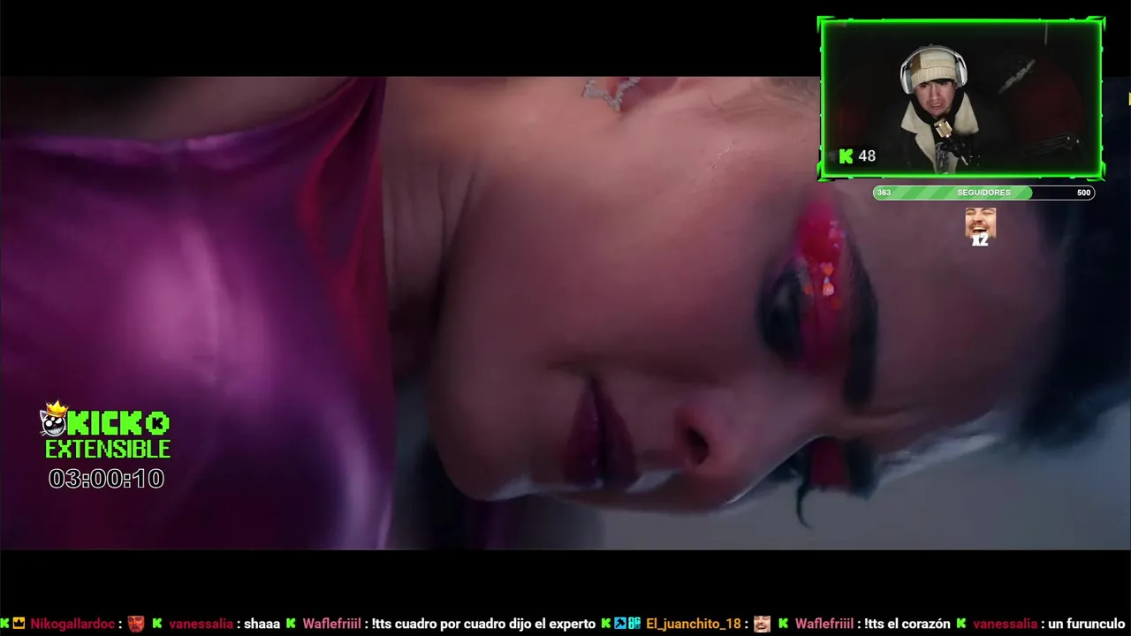
Task: Click username Nikogallardoc in chat ticker
Action: pos(72,624)
